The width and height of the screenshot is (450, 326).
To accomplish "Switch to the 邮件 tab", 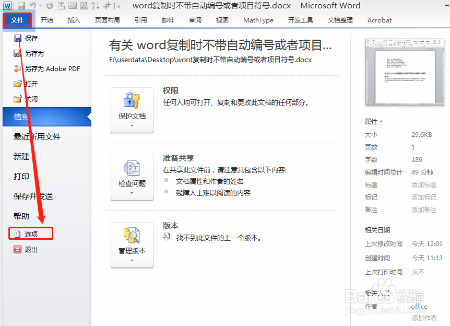I will [x=168, y=20].
